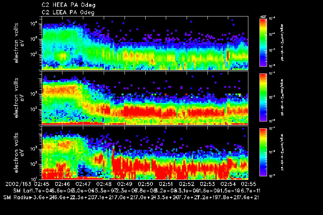
Task: Click the top panel's 'electron volts eV' axis title
Action: pyautogui.click(x=19, y=43)
